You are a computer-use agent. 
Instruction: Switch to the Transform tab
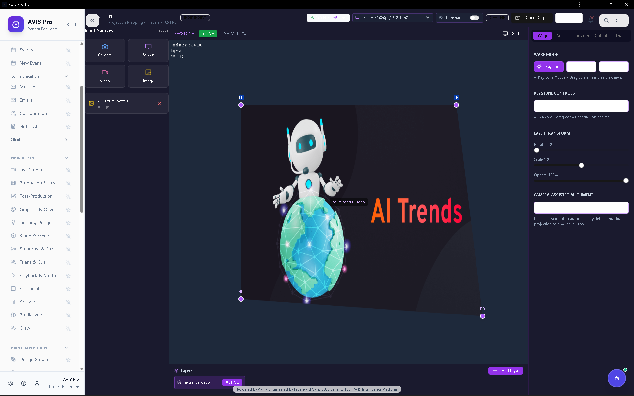coord(581,36)
